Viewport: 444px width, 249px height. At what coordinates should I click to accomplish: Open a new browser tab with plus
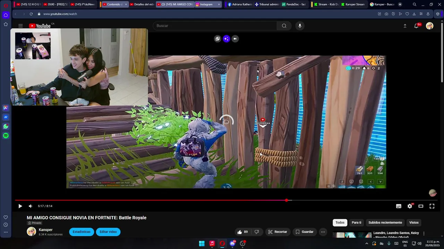[400, 4]
